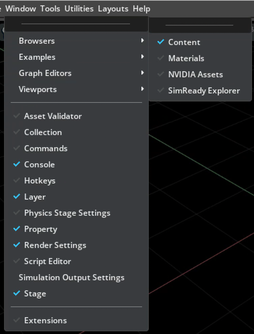The image size is (254, 334).
Task: Show the Materials browser
Action: 186,58
